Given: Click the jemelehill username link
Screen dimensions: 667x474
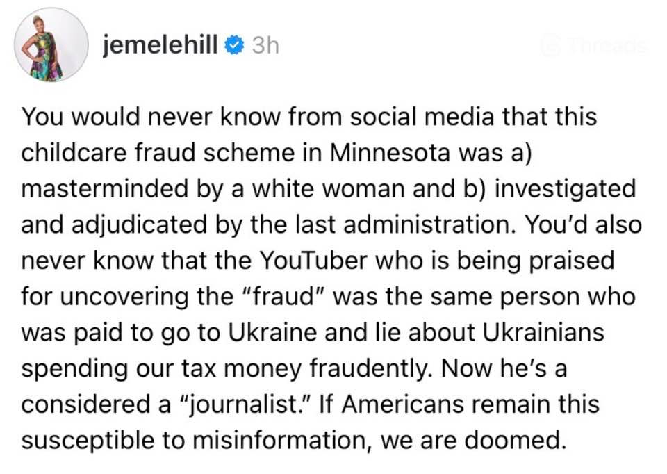Looking at the screenshot, I should [161, 45].
